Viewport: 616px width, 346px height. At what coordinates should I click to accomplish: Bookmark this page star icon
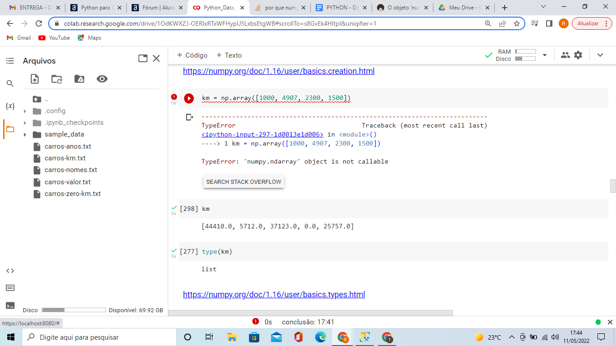(517, 23)
